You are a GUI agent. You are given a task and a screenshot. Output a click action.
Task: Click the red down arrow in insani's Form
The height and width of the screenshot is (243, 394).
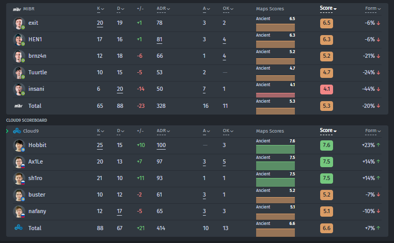(x=379, y=89)
